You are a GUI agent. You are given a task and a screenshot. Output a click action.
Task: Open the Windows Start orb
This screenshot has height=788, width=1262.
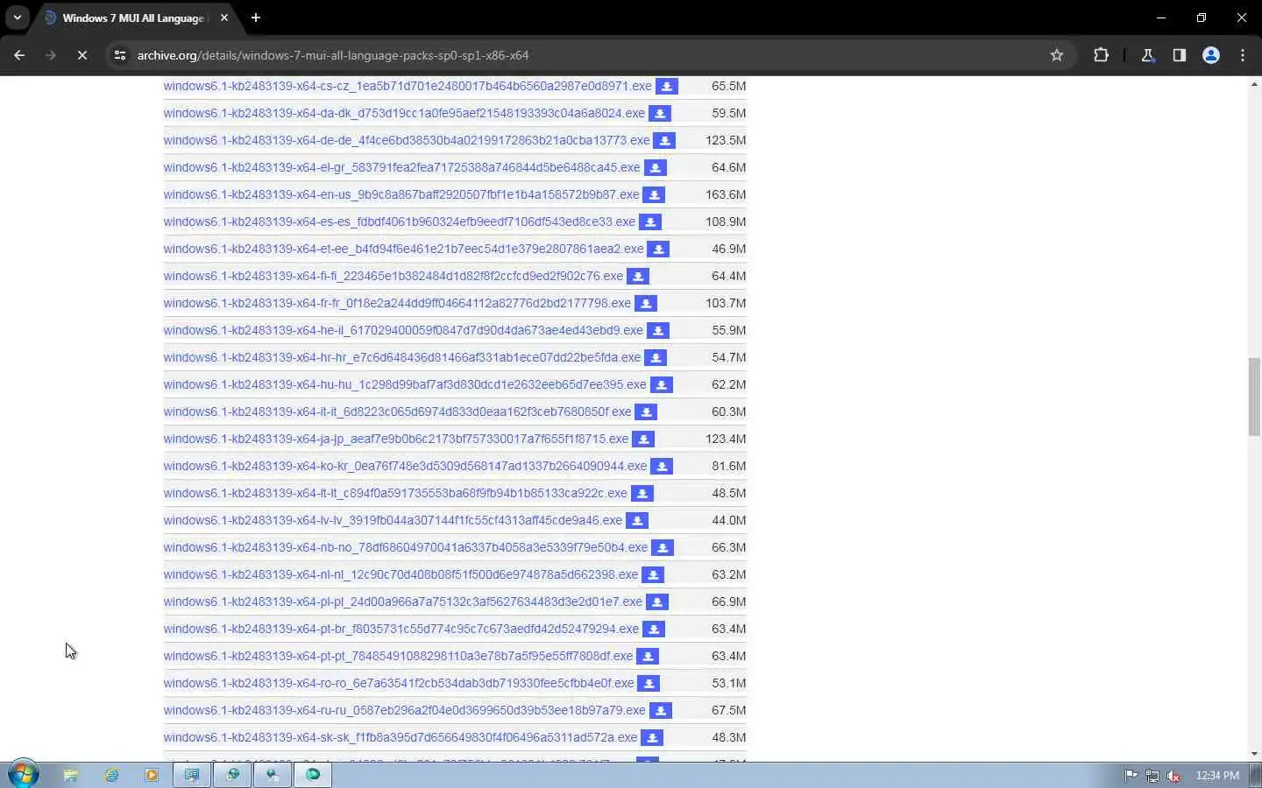[24, 775]
